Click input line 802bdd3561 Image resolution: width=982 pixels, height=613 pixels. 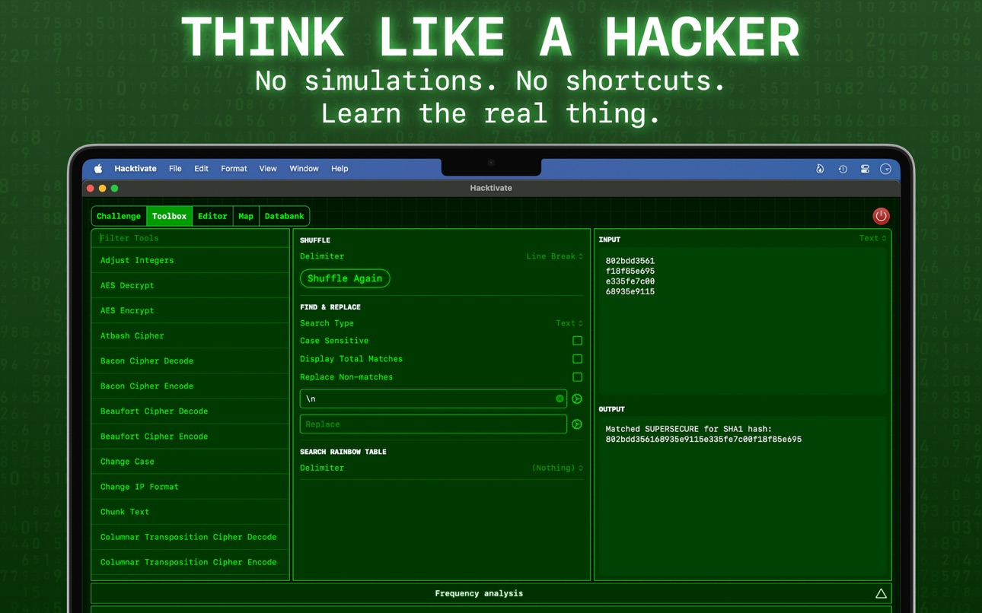(x=630, y=261)
